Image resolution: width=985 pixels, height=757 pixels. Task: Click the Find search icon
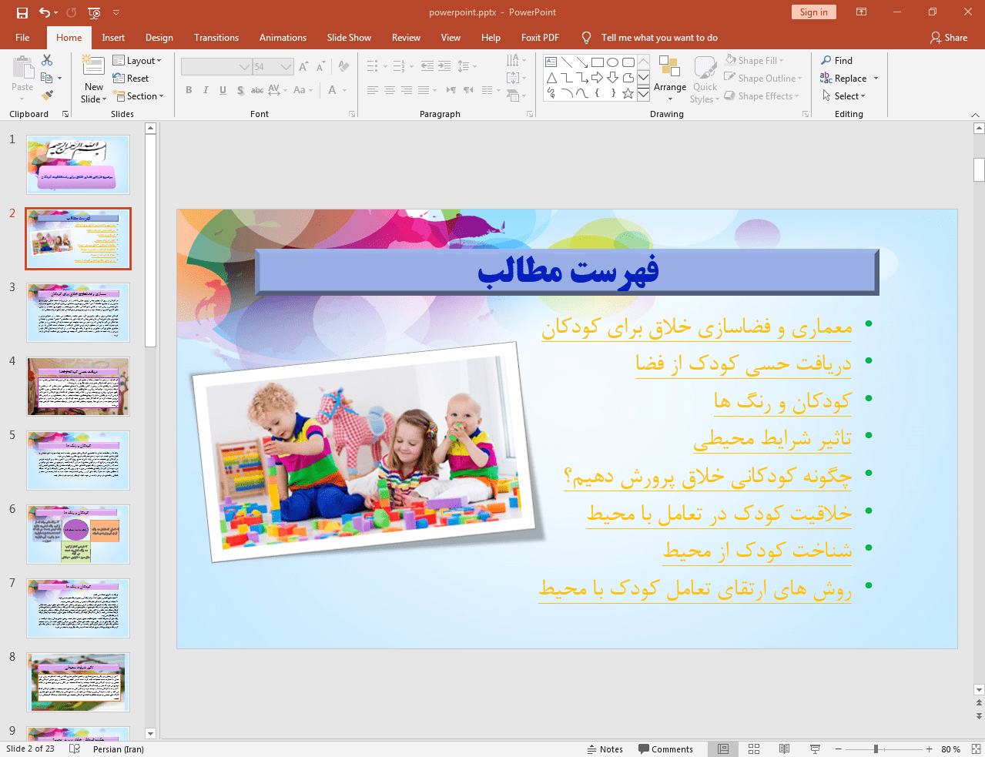[836, 61]
